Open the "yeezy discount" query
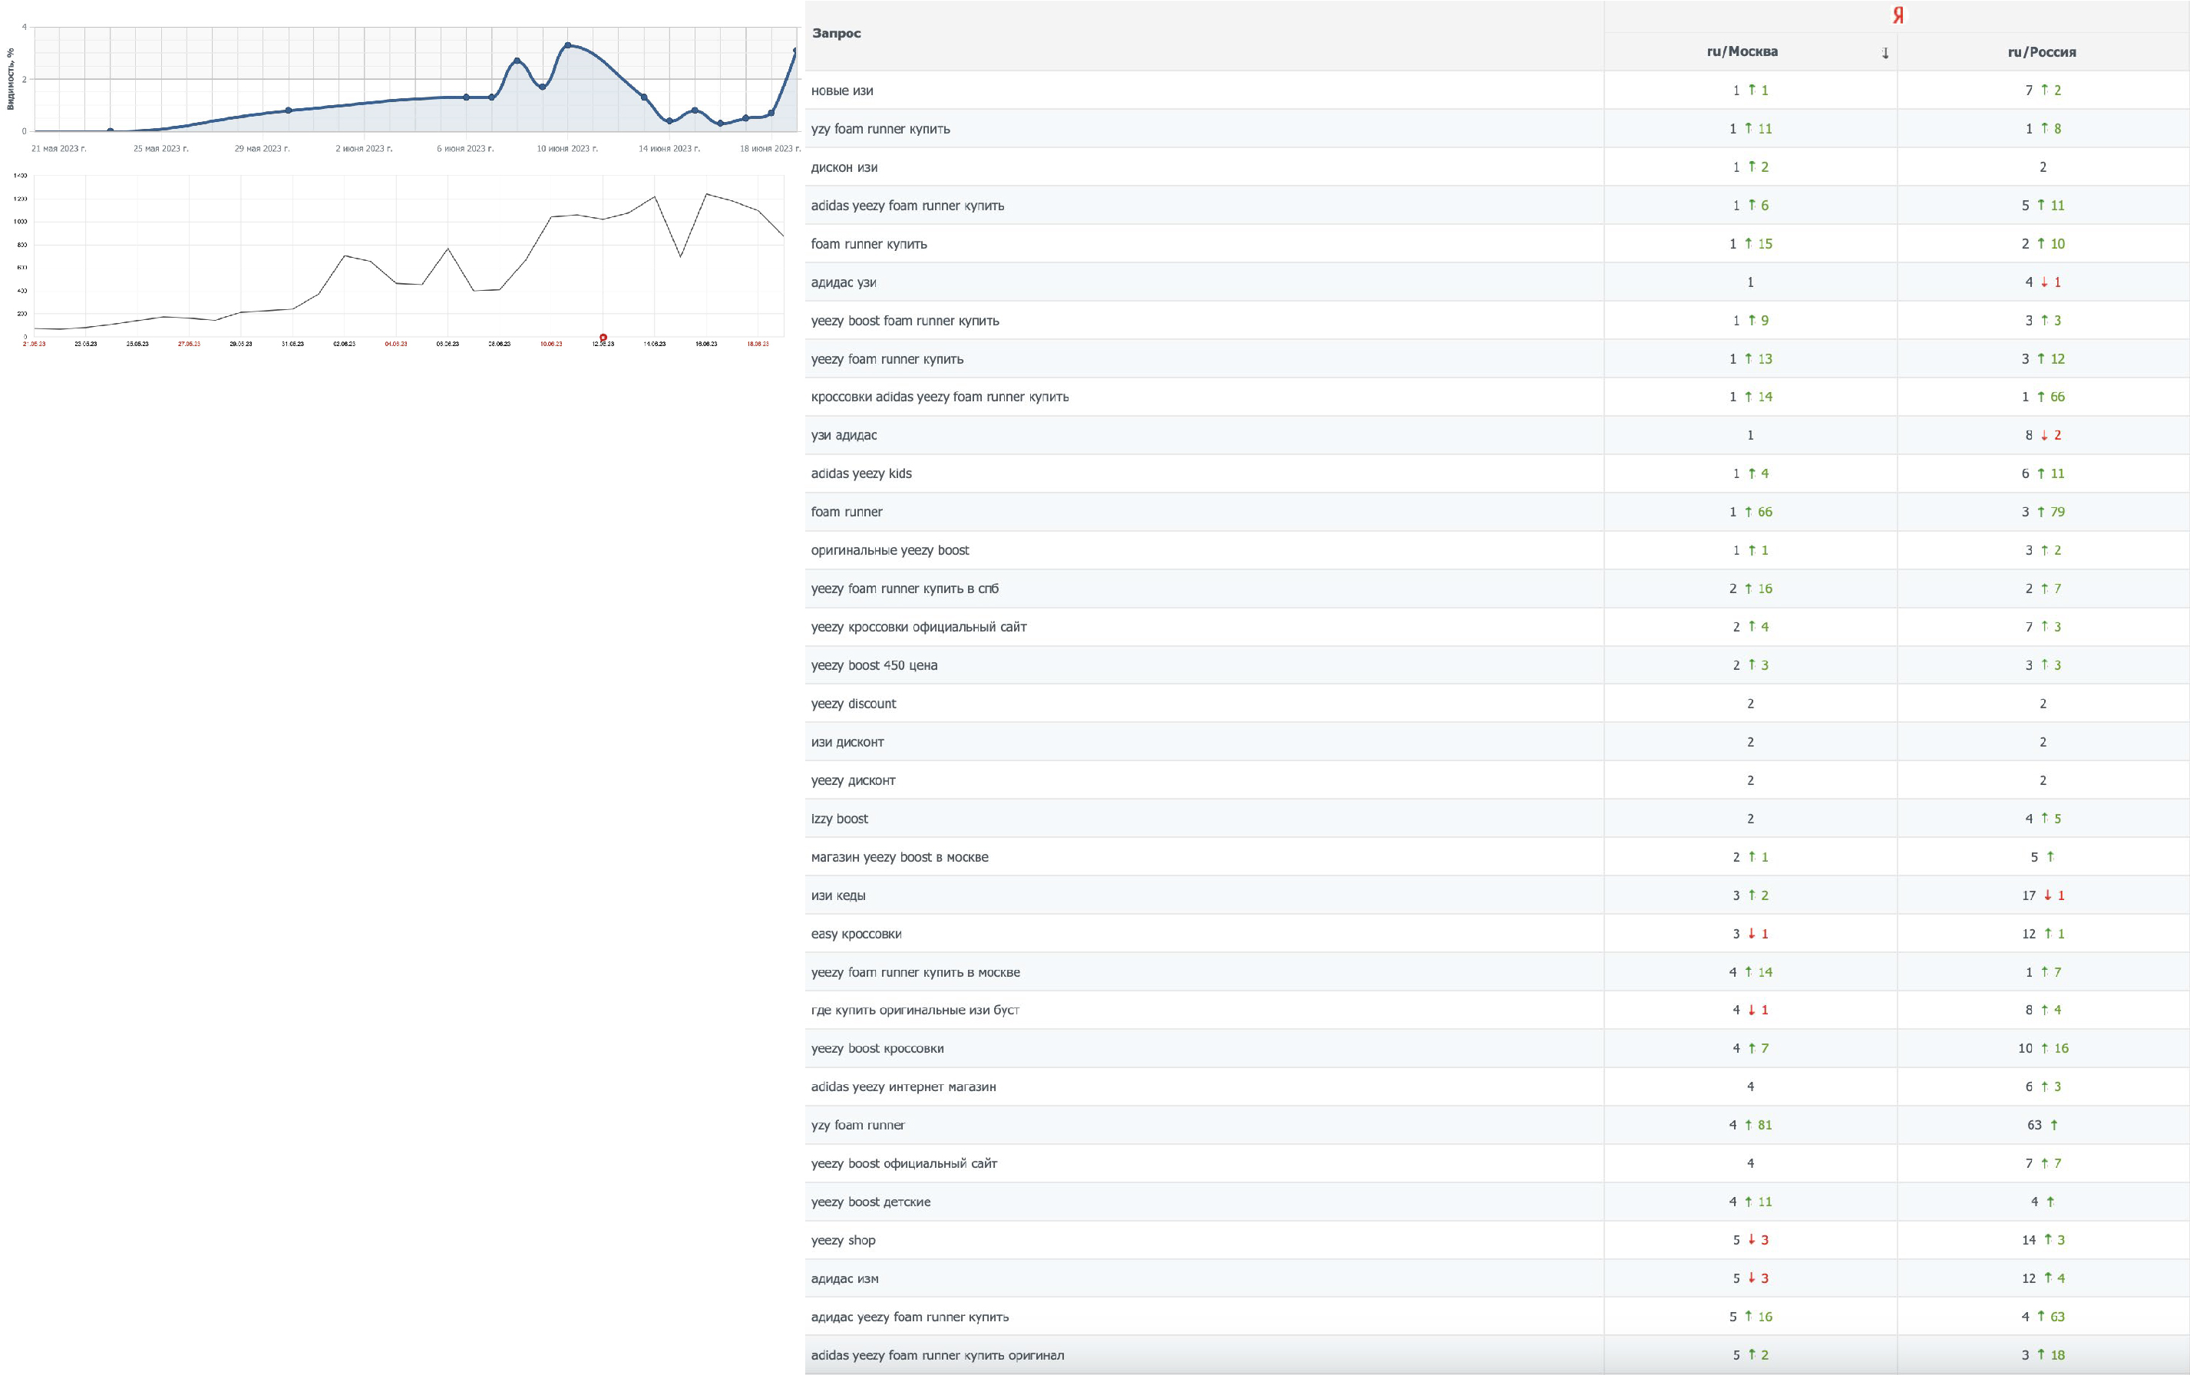Image resolution: width=2190 pixels, height=1375 pixels. pyautogui.click(x=853, y=704)
